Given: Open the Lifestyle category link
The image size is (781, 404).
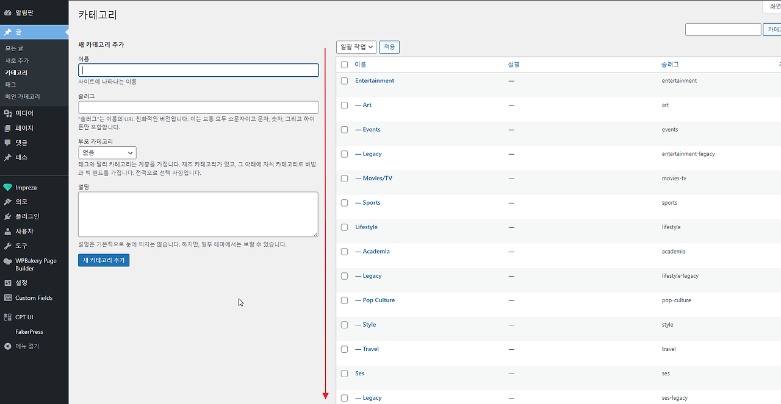Looking at the screenshot, I should coord(366,227).
